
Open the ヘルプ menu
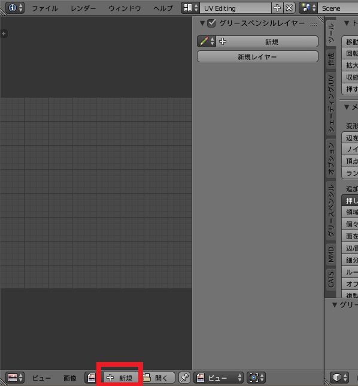tap(163, 8)
